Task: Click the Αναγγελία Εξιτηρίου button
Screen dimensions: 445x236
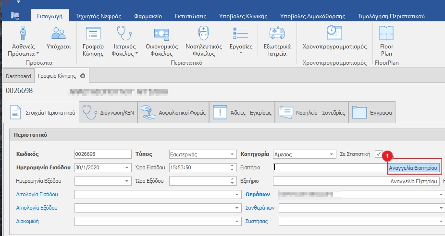Action: (x=414, y=181)
